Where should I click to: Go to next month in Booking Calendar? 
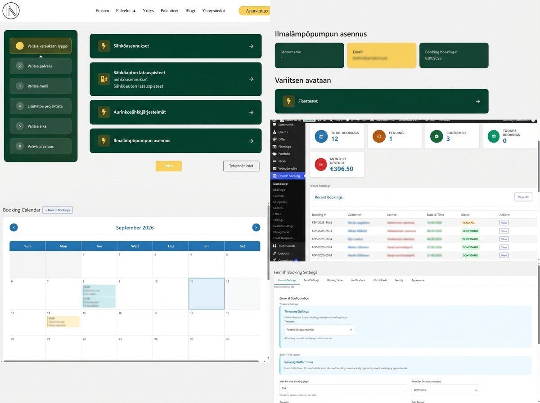pyautogui.click(x=256, y=228)
